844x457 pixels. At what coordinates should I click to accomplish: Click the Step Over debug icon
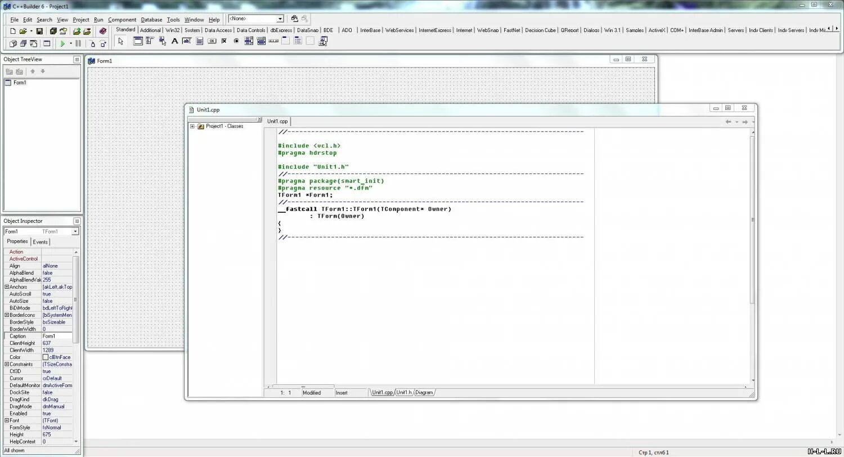(x=103, y=43)
